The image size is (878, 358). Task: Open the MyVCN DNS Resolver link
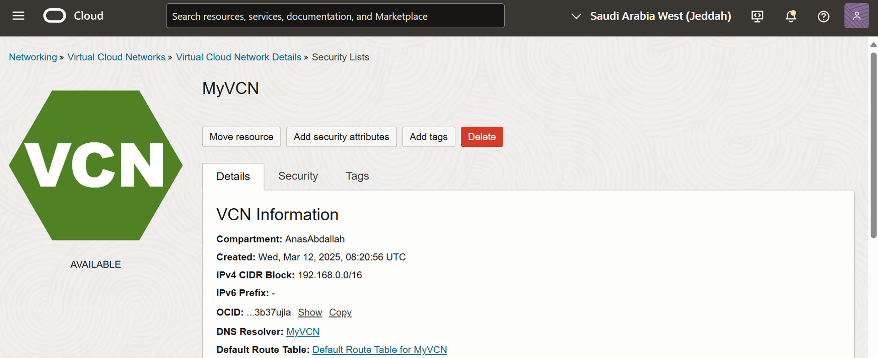pyautogui.click(x=303, y=331)
